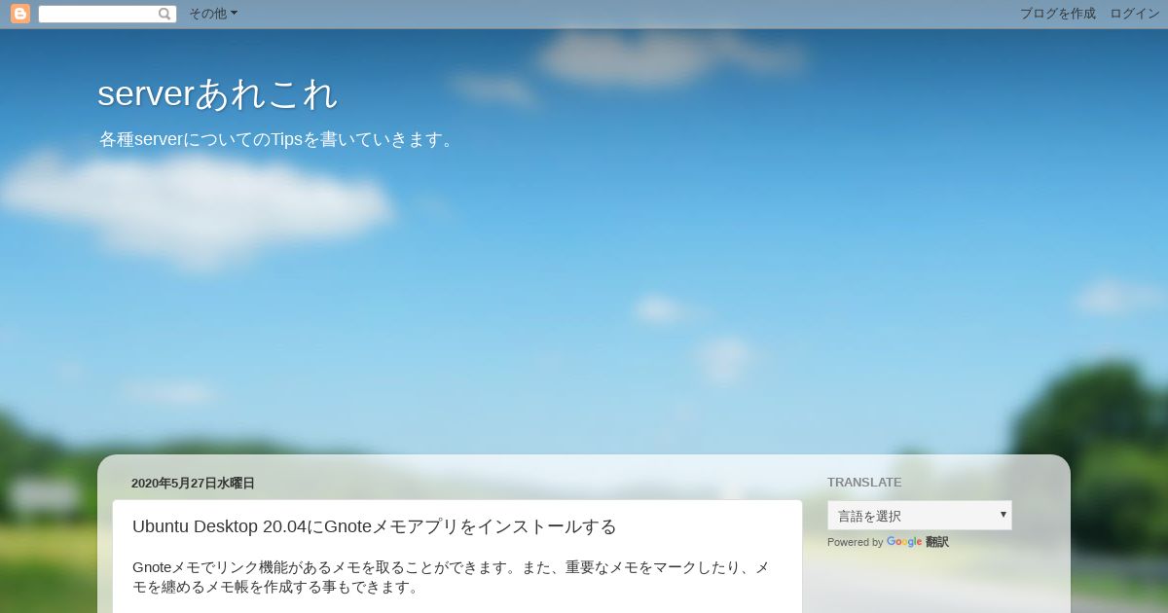Click the ログイン link
This screenshot has width=1168, height=613.
1134,14
